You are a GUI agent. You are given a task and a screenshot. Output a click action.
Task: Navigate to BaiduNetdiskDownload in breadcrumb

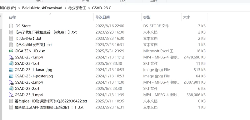click(42, 8)
